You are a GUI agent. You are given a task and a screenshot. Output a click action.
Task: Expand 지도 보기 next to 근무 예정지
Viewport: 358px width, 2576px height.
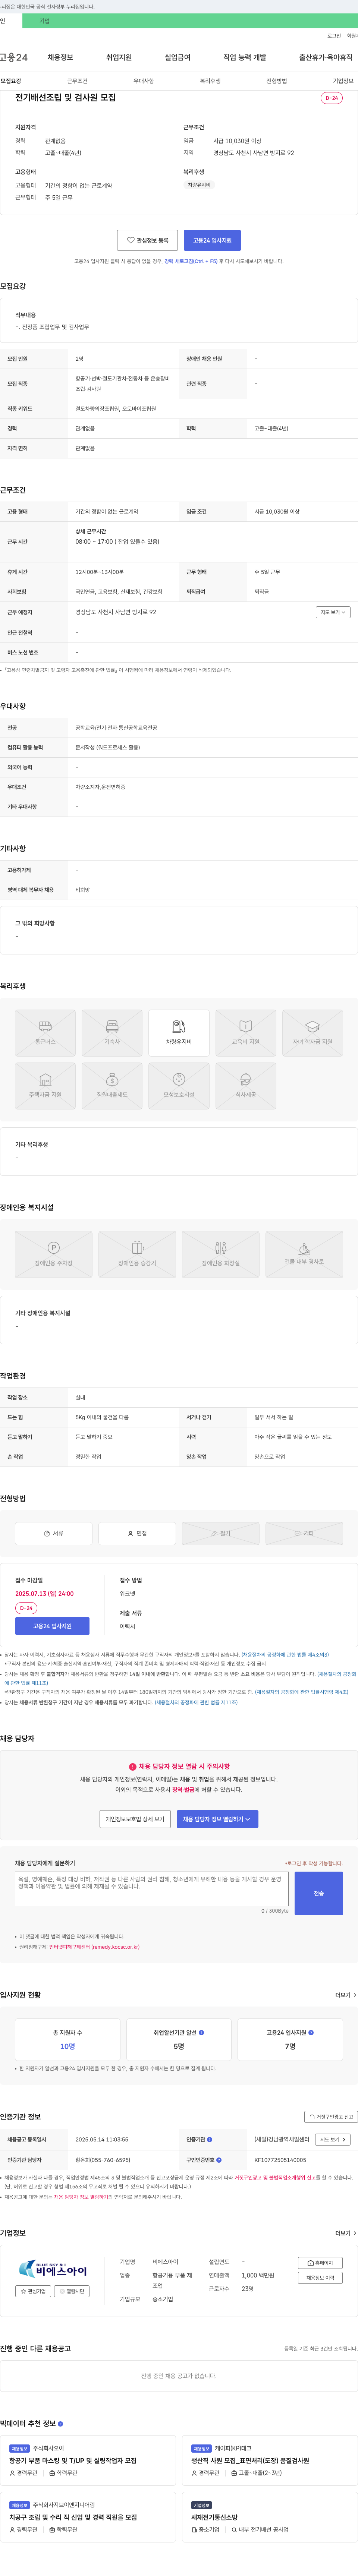pos(333,612)
